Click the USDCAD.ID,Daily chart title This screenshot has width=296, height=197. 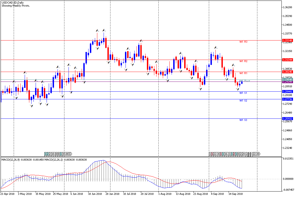point(13,3)
